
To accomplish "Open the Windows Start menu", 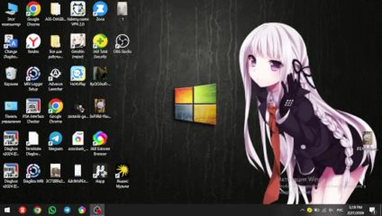I will point(7,210).
